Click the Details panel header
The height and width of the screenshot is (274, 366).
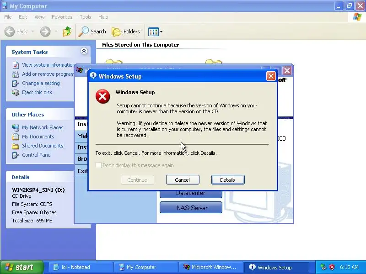click(x=40, y=177)
